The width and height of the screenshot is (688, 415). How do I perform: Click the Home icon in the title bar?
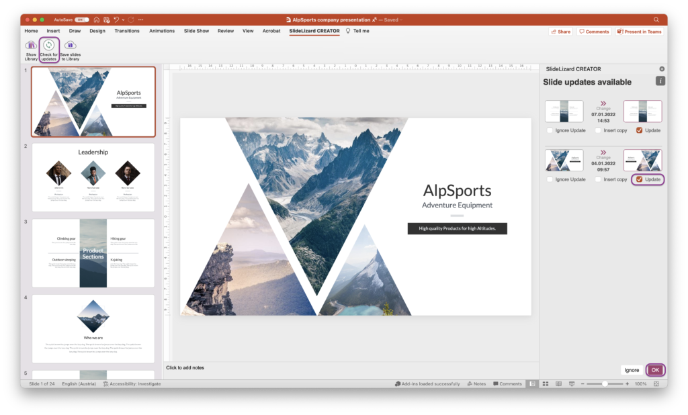point(97,19)
